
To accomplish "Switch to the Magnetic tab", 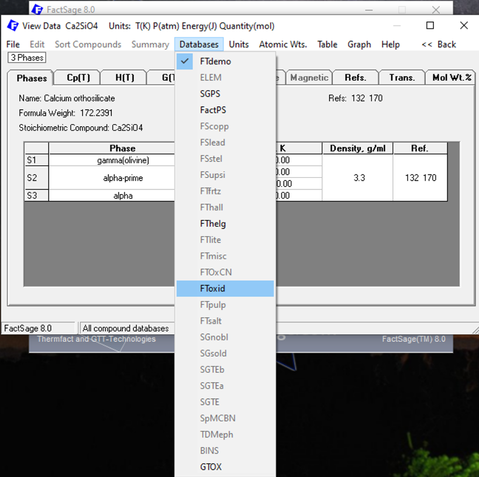I will [x=309, y=78].
